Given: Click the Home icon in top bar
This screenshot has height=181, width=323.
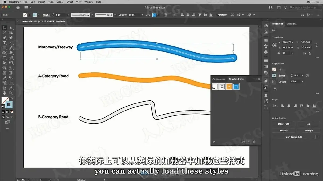Looking at the screenshot, I should (18, 8).
